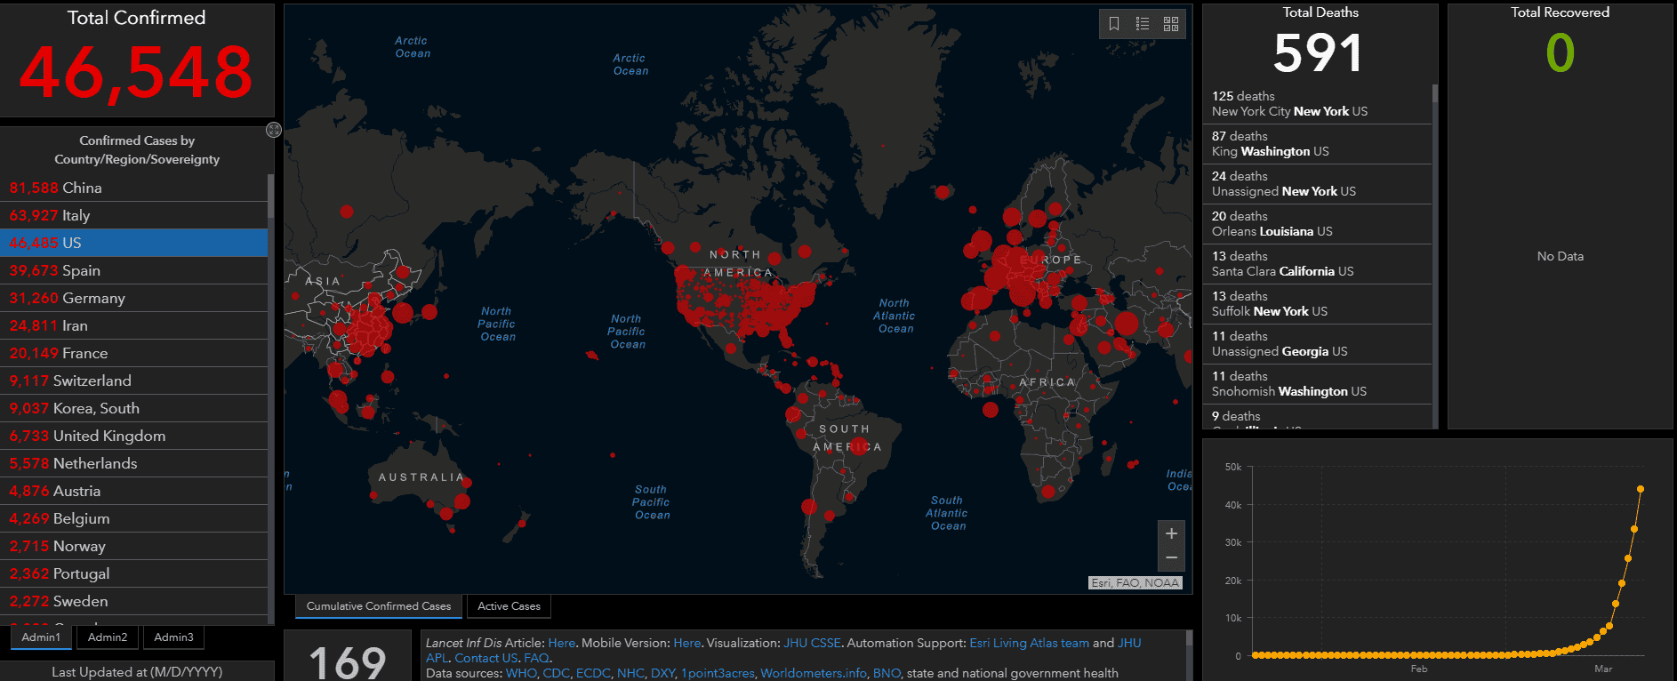Expand the Confirmed Cases panel with corner icon
1677x681 pixels.
[274, 130]
